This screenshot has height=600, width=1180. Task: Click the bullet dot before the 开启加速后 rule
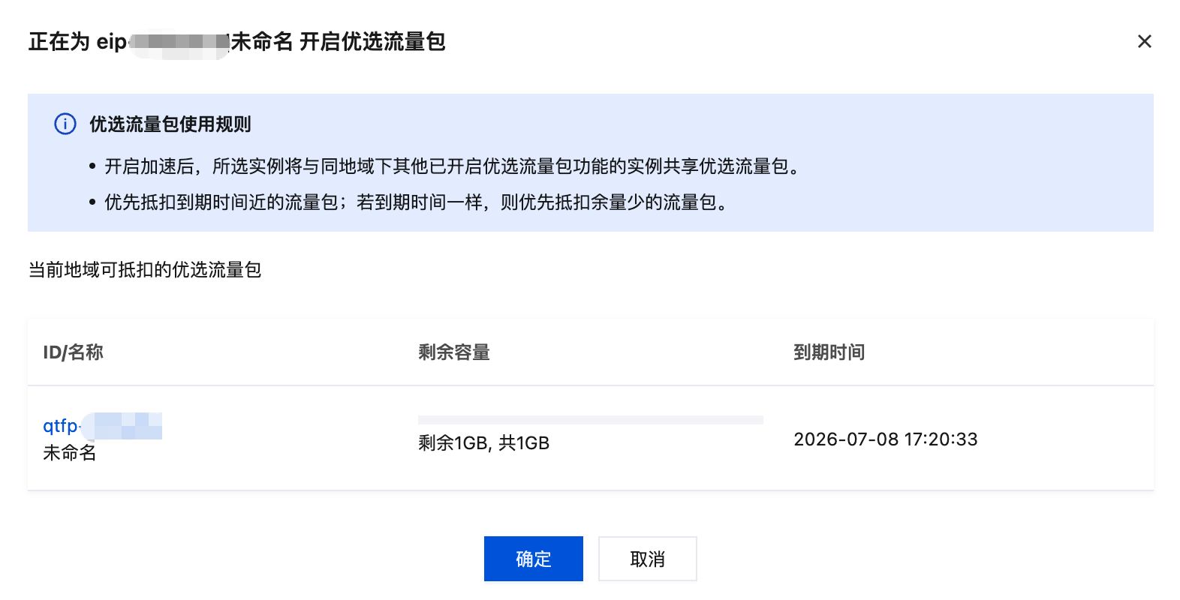click(92, 166)
